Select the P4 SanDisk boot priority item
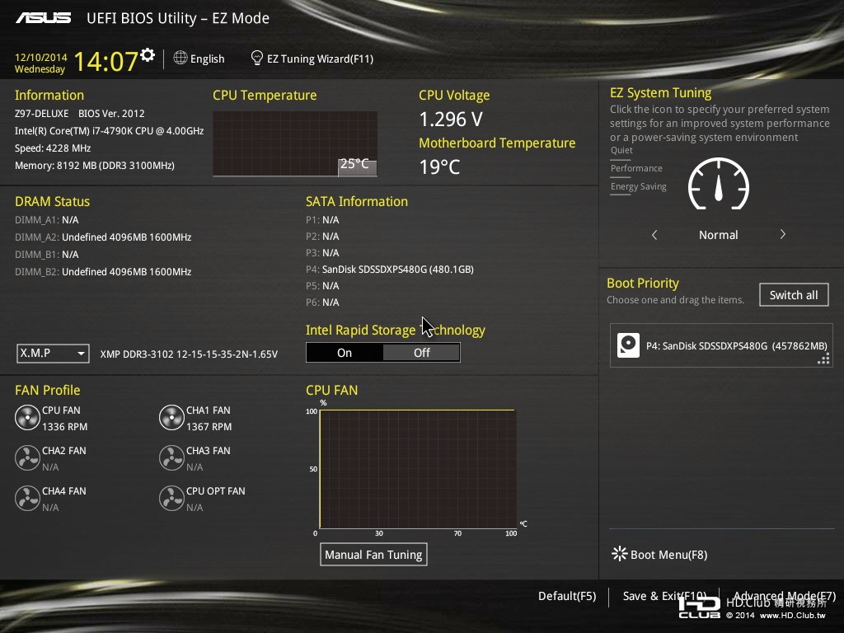The image size is (844, 633). [x=721, y=345]
